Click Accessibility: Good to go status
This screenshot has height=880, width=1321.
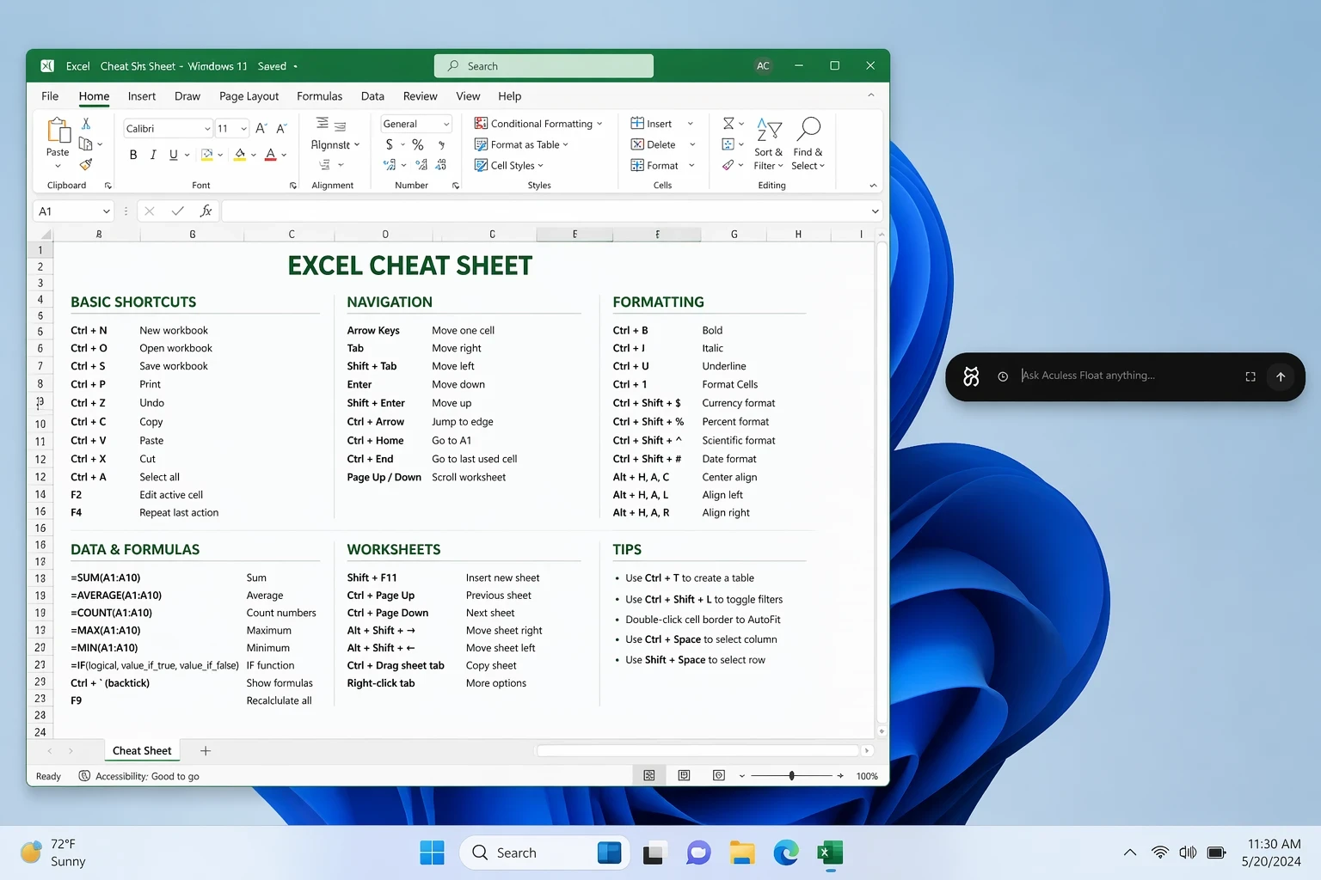[x=139, y=776]
